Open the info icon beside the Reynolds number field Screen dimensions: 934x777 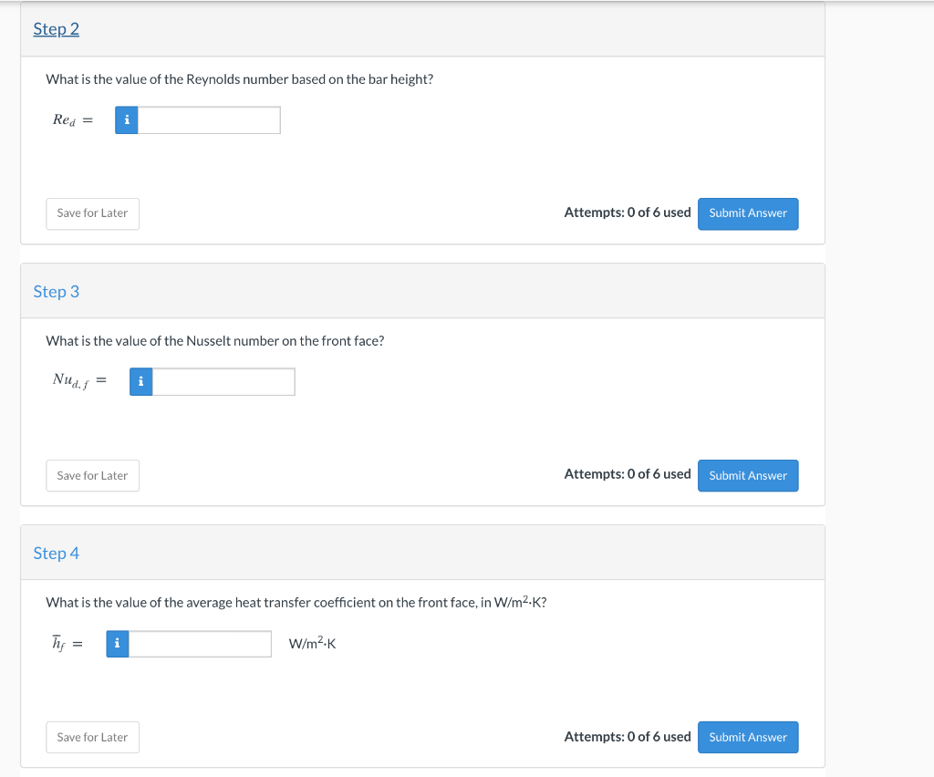(x=126, y=119)
